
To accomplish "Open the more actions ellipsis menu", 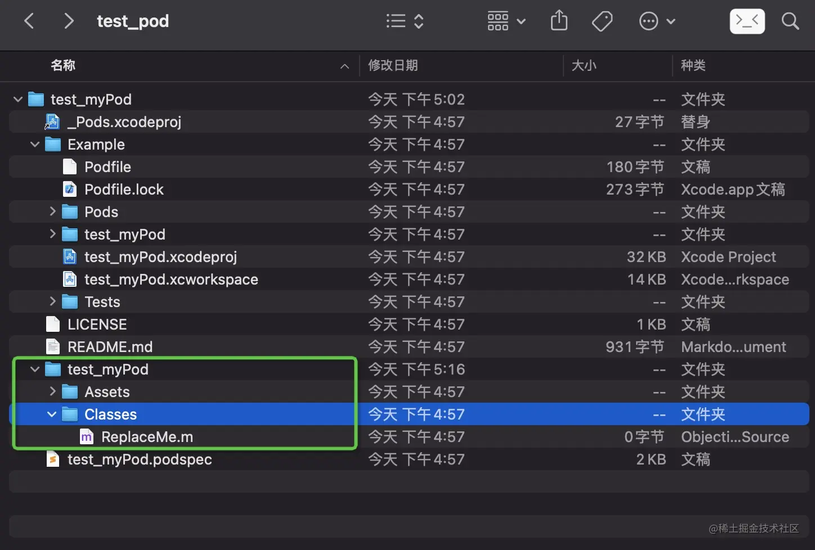I will point(656,21).
